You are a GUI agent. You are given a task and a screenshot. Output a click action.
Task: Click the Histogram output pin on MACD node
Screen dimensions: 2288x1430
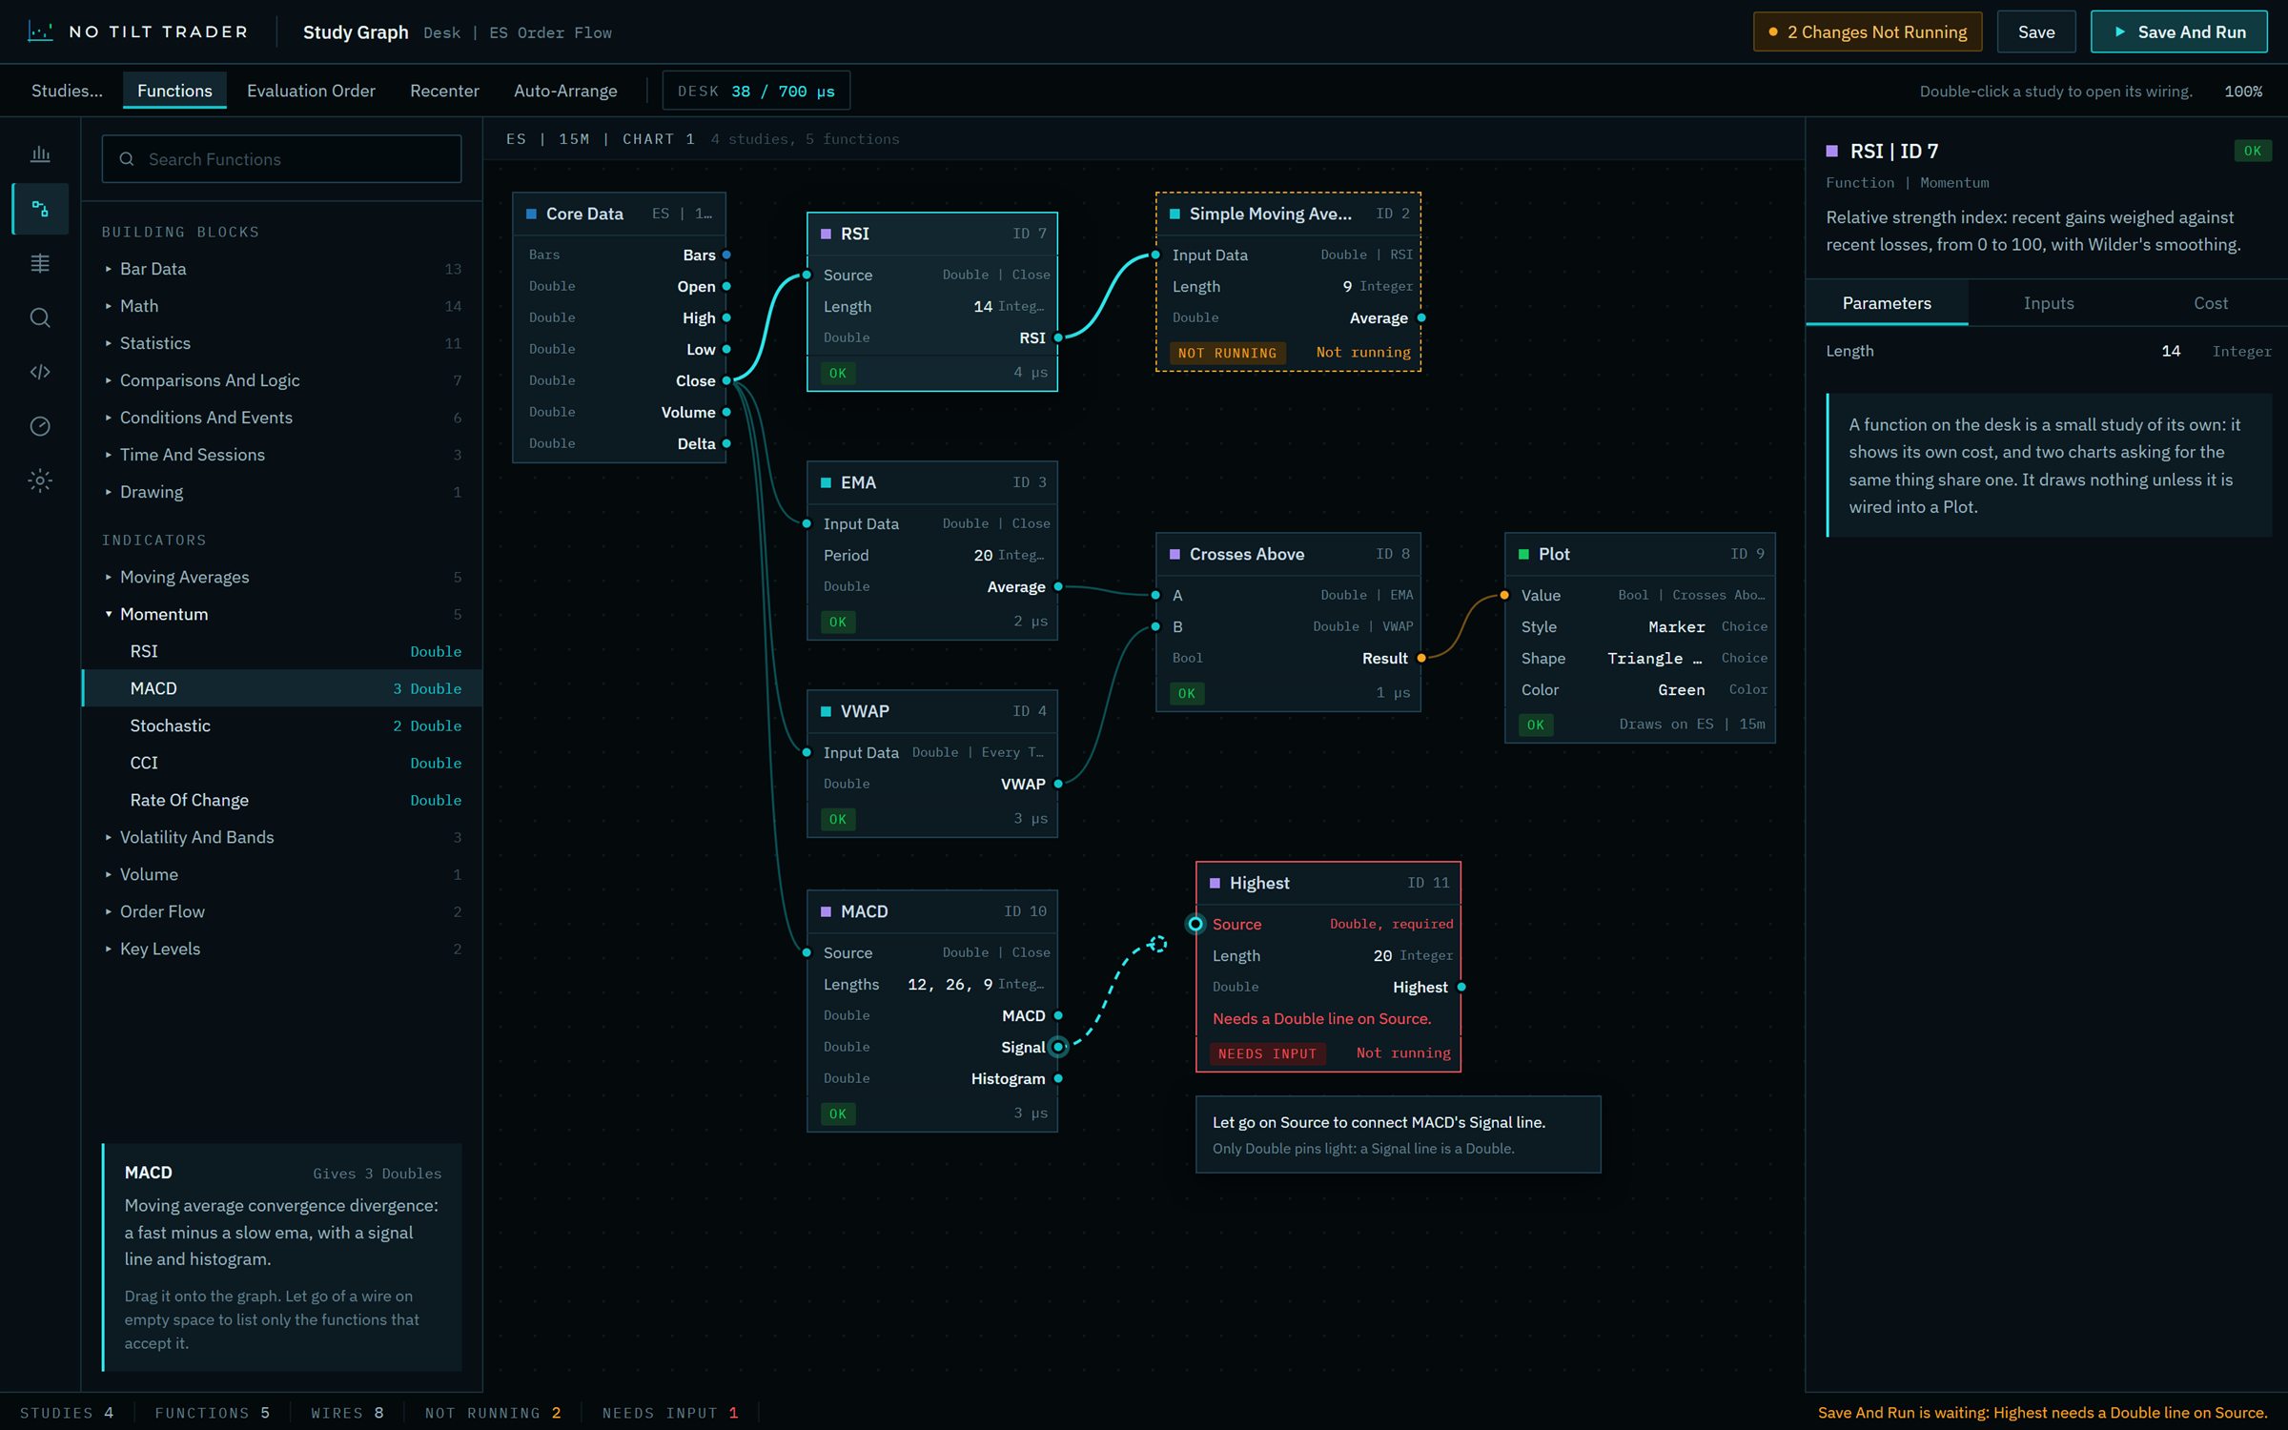[x=1058, y=1078]
